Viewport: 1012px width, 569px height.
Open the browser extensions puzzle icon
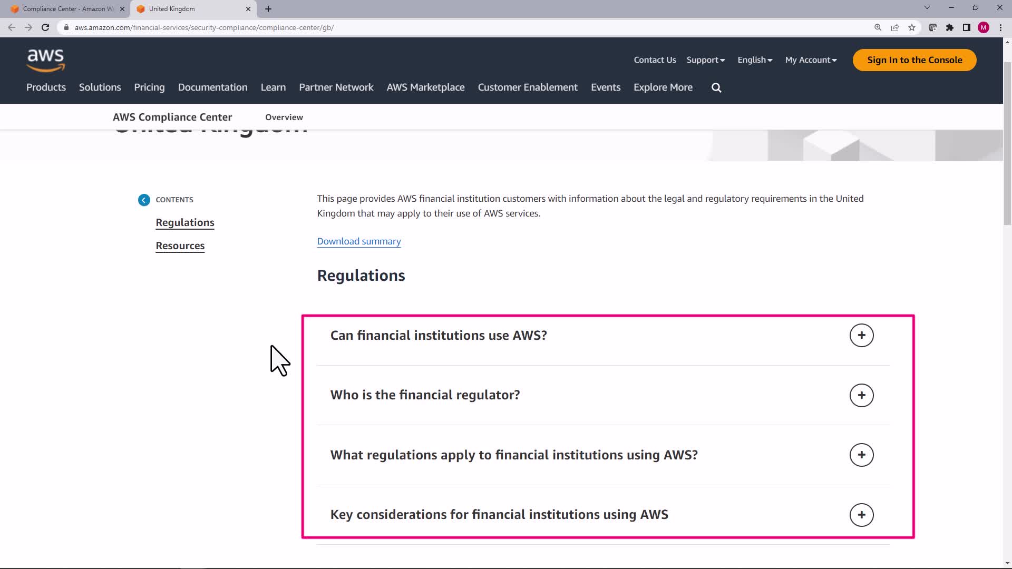(x=950, y=28)
